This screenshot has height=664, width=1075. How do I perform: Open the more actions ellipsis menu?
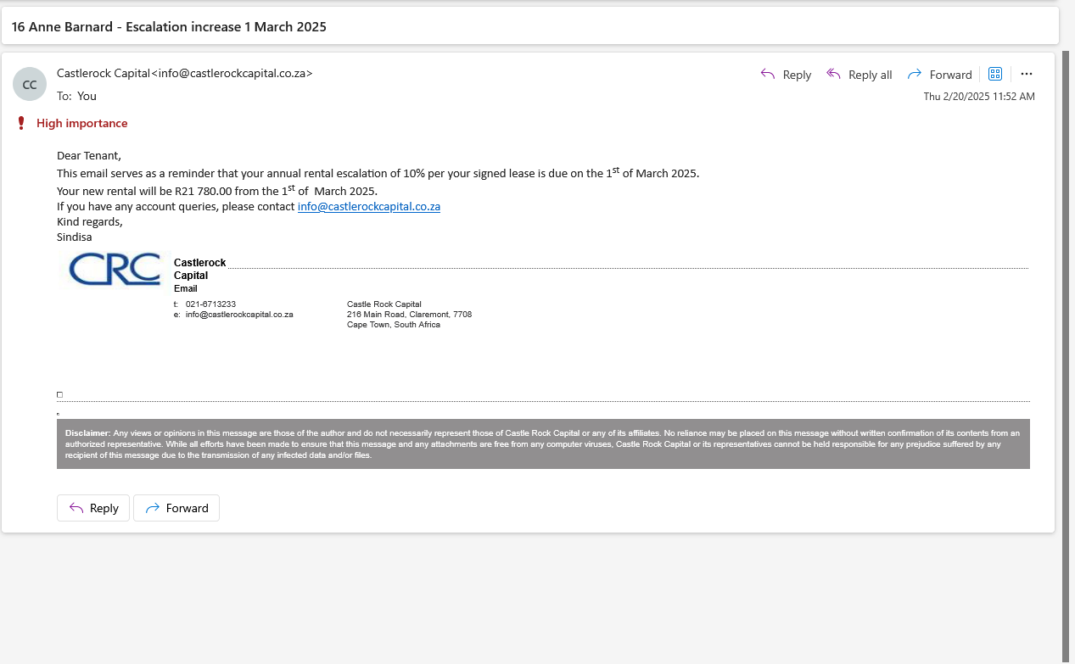(1027, 74)
